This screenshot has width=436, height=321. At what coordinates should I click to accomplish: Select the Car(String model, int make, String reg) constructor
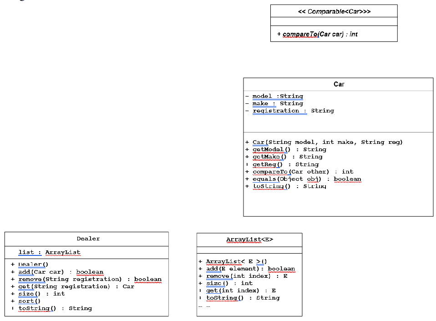pos(324,142)
